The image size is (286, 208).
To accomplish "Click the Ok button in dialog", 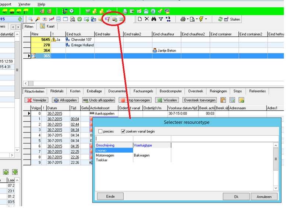I will (x=236, y=197).
